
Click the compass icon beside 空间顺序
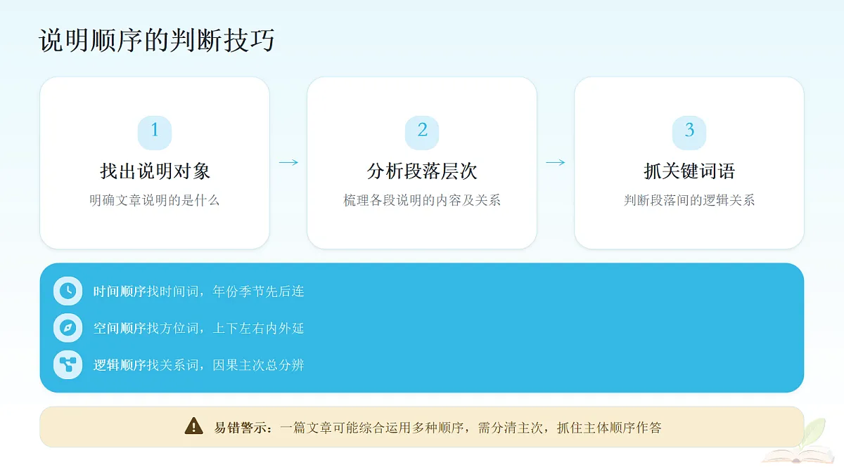coord(68,328)
